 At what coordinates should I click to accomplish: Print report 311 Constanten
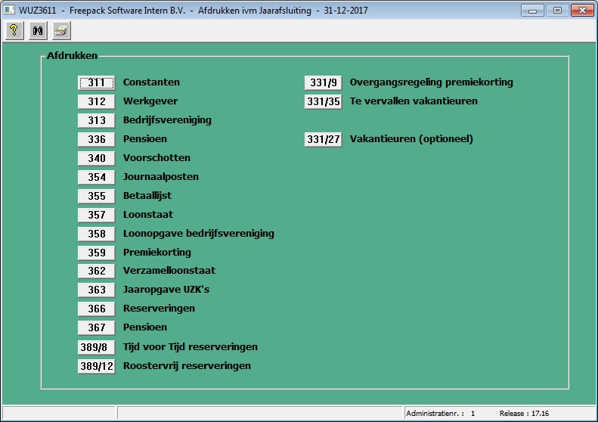coord(96,82)
